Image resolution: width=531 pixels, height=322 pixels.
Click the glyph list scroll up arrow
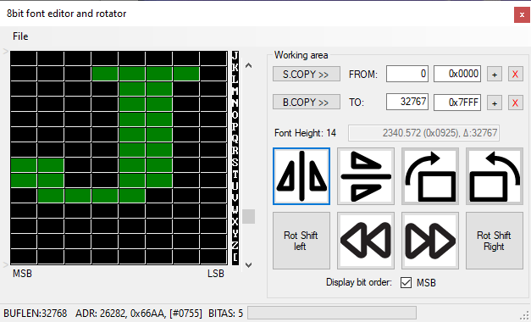249,65
